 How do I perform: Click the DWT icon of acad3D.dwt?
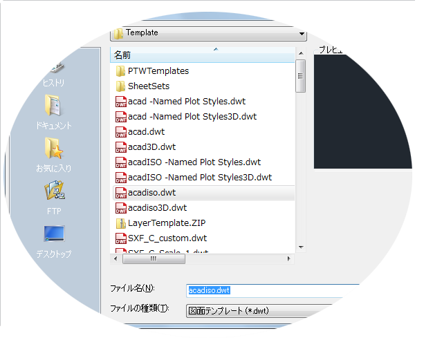(x=120, y=147)
